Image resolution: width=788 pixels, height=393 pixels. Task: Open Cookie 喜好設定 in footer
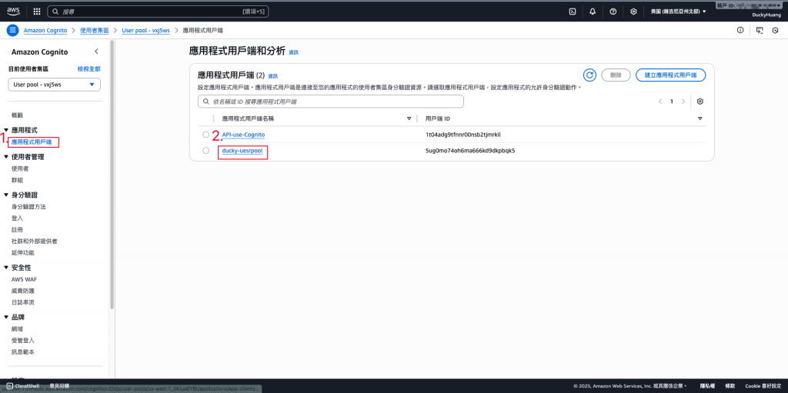(763, 386)
